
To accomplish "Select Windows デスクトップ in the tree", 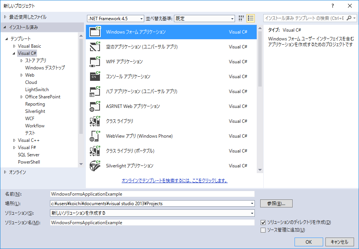I will point(45,68).
